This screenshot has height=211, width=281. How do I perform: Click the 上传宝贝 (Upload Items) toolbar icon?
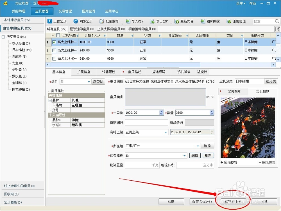(x=58, y=21)
